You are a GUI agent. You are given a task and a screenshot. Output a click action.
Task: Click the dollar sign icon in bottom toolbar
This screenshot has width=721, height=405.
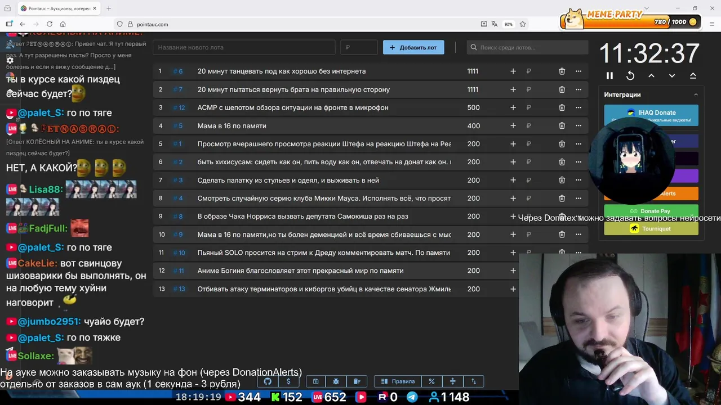288,381
